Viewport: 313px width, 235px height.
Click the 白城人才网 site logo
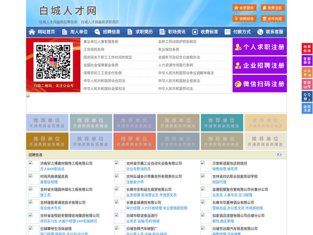coord(68,10)
